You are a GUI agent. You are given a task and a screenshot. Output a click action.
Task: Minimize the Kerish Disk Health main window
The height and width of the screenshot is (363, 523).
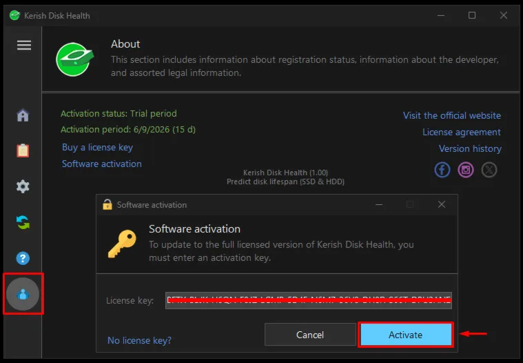[x=441, y=15]
